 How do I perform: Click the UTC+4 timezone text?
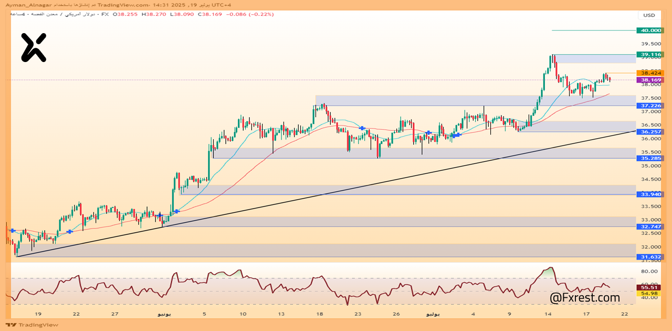click(220, 5)
